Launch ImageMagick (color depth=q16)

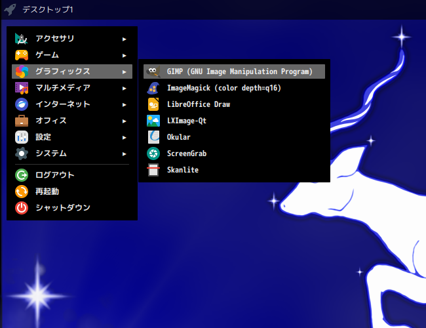click(234, 88)
